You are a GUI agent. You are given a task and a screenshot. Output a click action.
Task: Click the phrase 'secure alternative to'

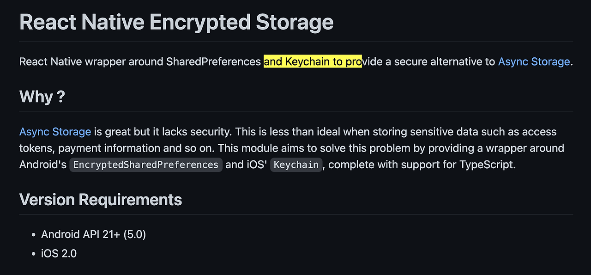[443, 61]
